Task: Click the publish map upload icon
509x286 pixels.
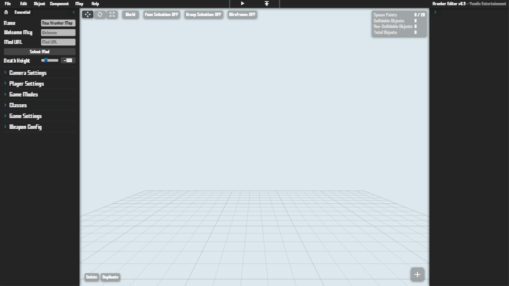Action: [x=266, y=3]
